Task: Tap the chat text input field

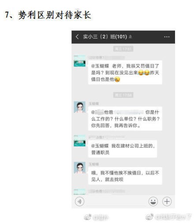Action: pos(116,201)
